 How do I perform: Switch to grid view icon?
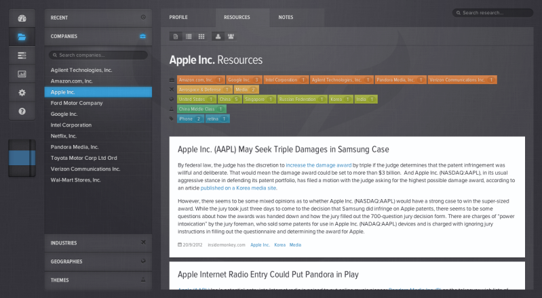tap(201, 37)
